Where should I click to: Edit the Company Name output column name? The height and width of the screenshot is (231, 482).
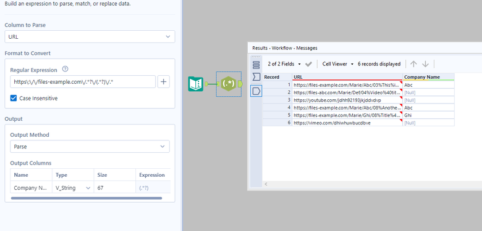tap(31, 188)
